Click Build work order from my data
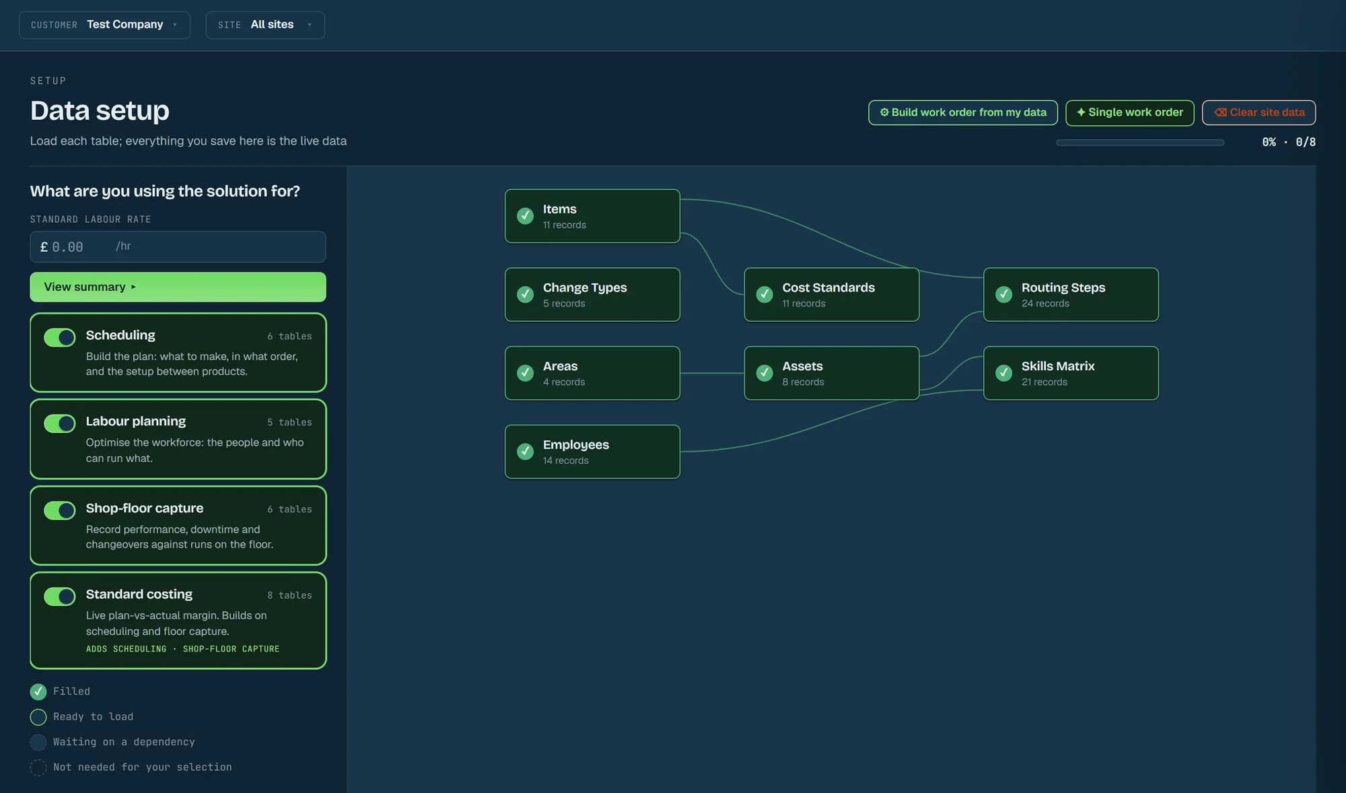This screenshot has height=793, width=1346. pos(962,112)
